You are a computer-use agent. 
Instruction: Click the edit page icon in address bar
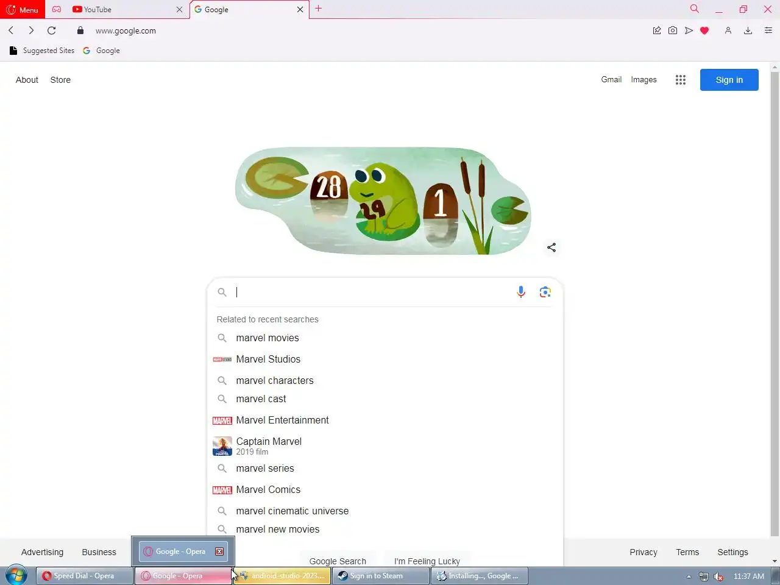coord(657,30)
